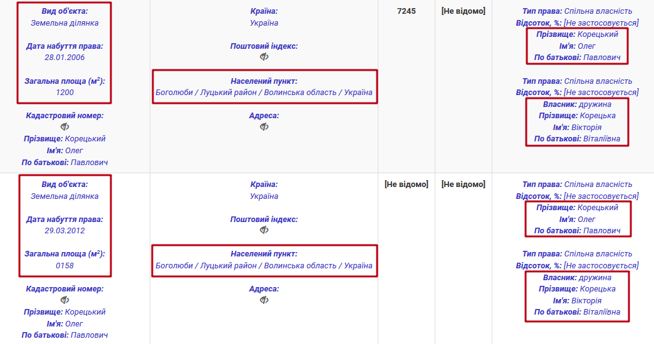Click the total area value 0158

click(65, 266)
